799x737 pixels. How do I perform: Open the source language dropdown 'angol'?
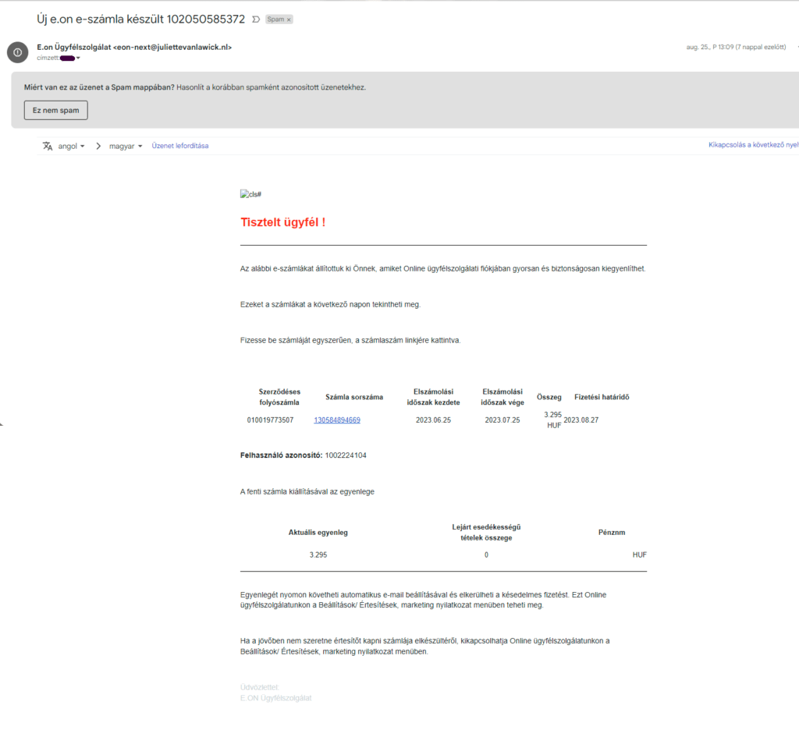click(x=72, y=146)
